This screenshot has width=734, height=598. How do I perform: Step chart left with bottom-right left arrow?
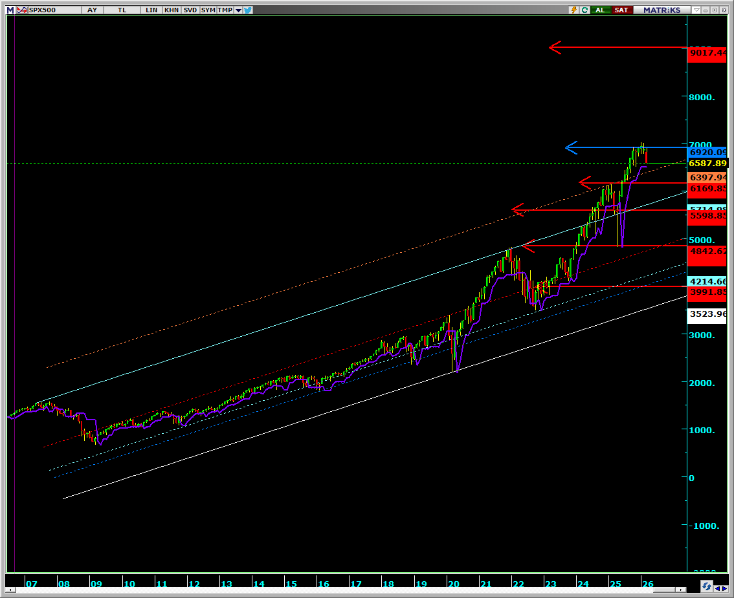tap(718, 589)
